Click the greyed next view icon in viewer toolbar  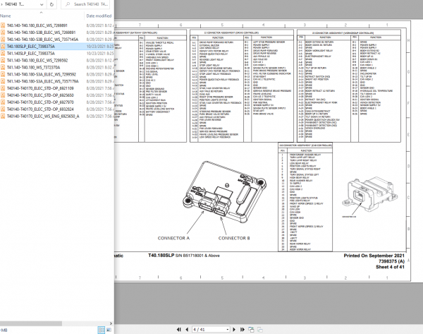[x=259, y=329]
